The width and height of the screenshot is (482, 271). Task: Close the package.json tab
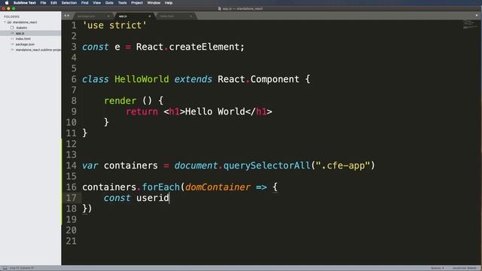pos(108,16)
